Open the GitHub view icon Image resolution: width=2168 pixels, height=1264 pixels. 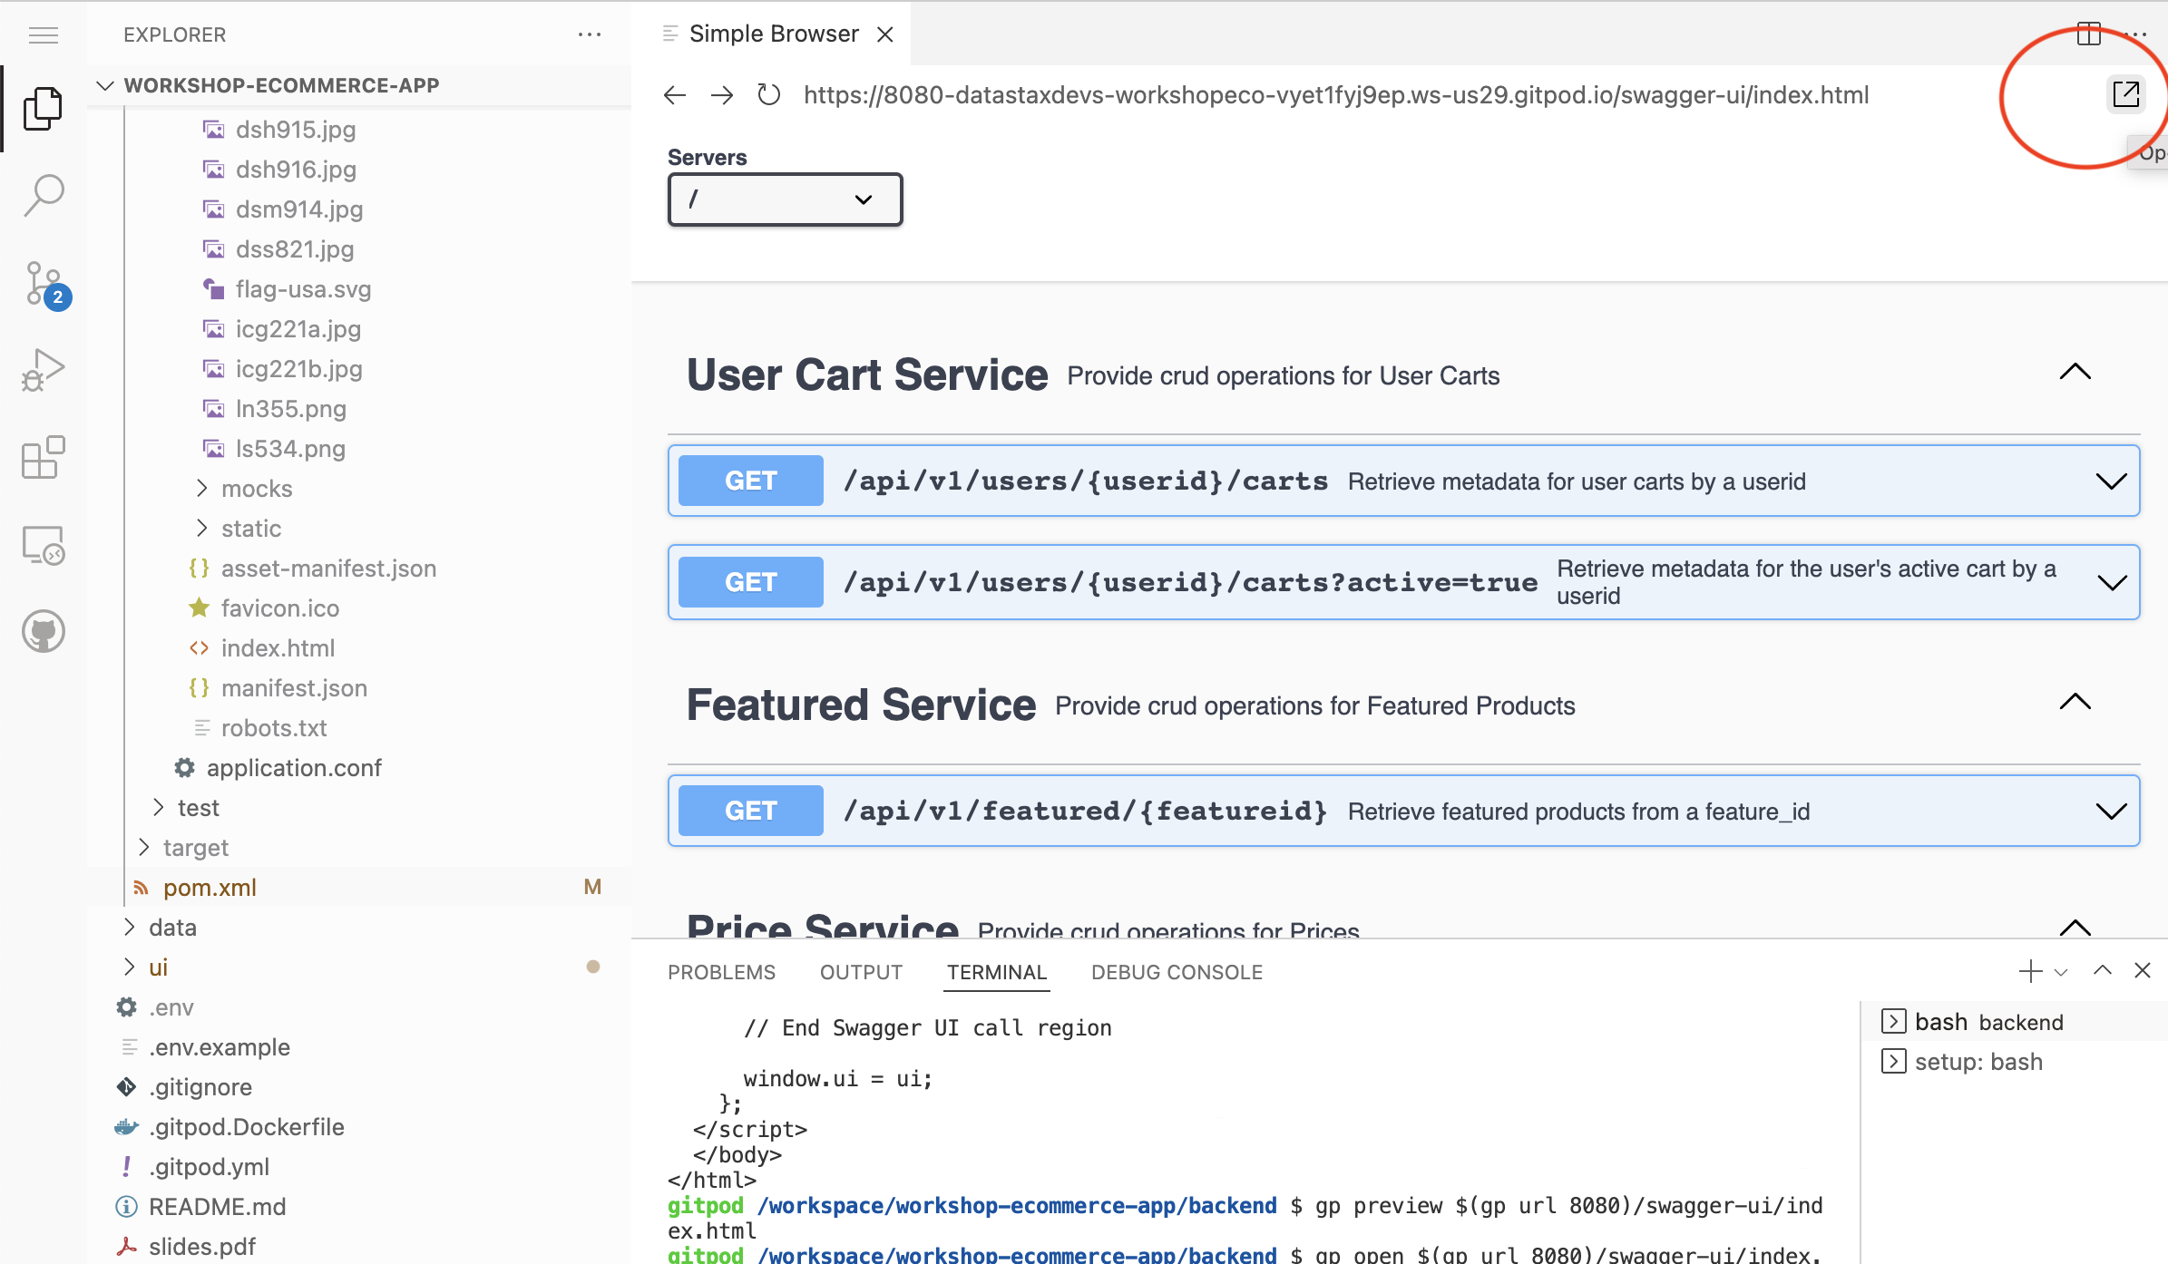click(44, 632)
